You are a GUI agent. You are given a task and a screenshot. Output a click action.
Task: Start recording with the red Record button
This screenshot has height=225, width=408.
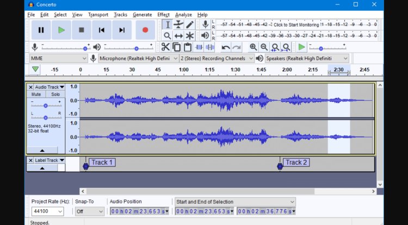145,30
